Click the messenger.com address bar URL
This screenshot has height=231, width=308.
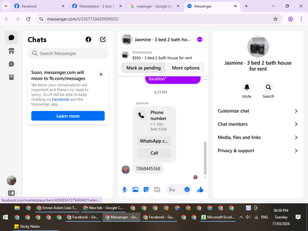pyautogui.click(x=83, y=19)
